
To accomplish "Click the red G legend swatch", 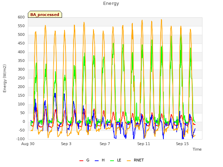I will (x=81, y=161).
